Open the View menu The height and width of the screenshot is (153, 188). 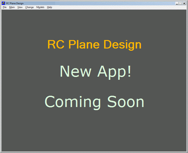(x=20, y=7)
